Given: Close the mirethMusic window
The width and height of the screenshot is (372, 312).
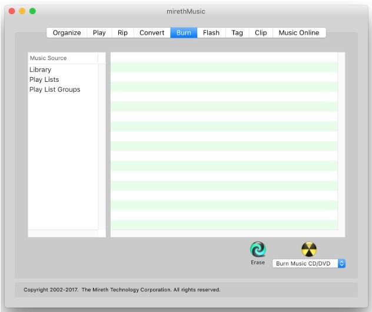Looking at the screenshot, I should pyautogui.click(x=12, y=11).
